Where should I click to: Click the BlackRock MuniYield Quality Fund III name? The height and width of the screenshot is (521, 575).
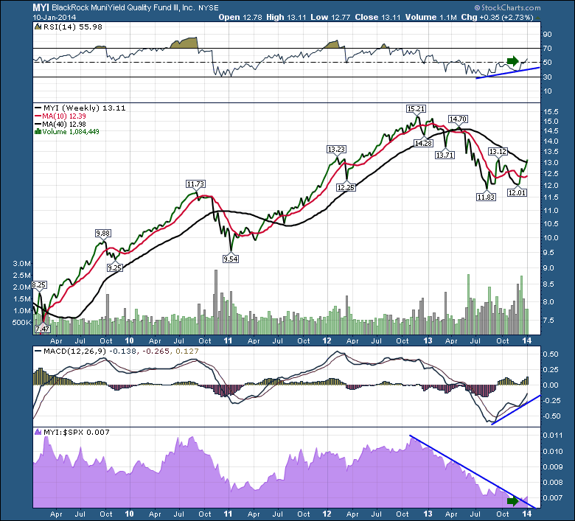(x=123, y=7)
